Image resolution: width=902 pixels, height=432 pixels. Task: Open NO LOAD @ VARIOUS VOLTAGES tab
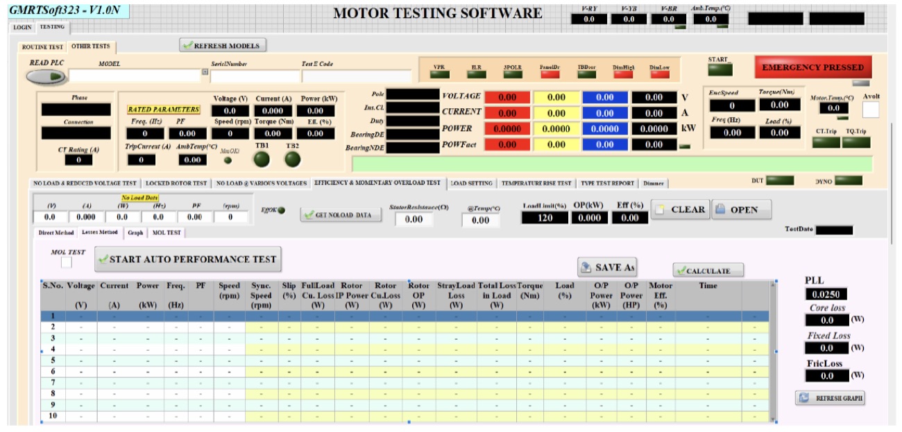pos(261,184)
